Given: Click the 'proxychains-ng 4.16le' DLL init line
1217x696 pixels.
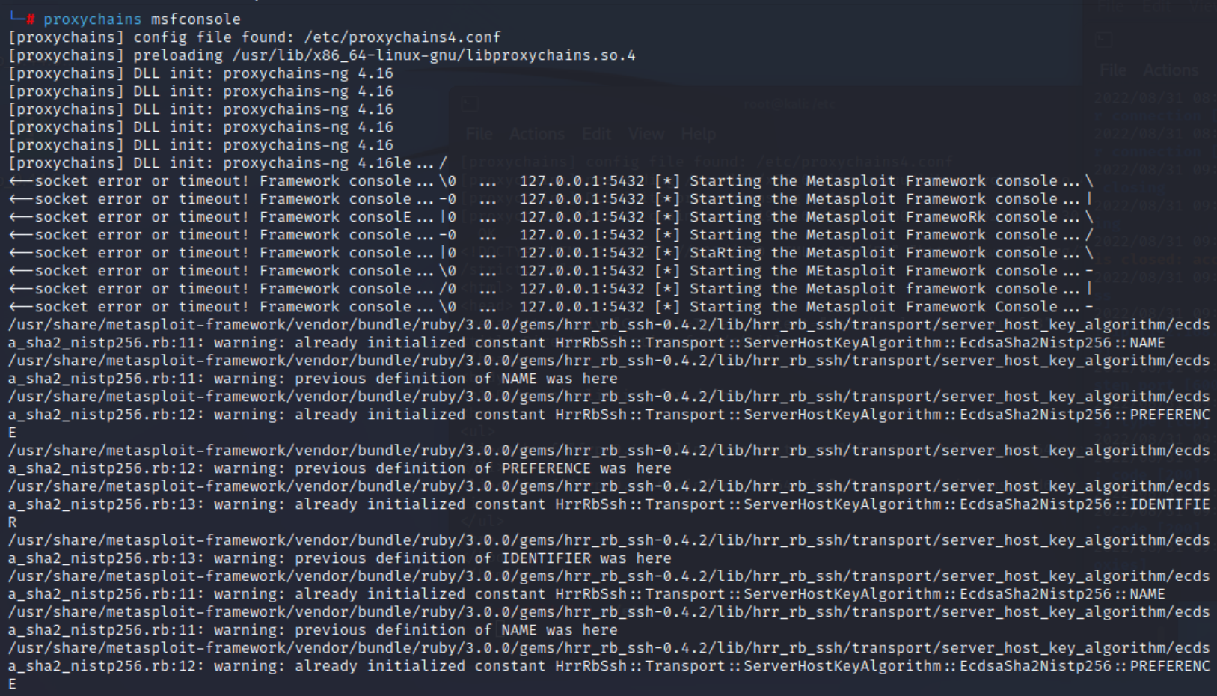Looking at the screenshot, I should [x=227, y=163].
